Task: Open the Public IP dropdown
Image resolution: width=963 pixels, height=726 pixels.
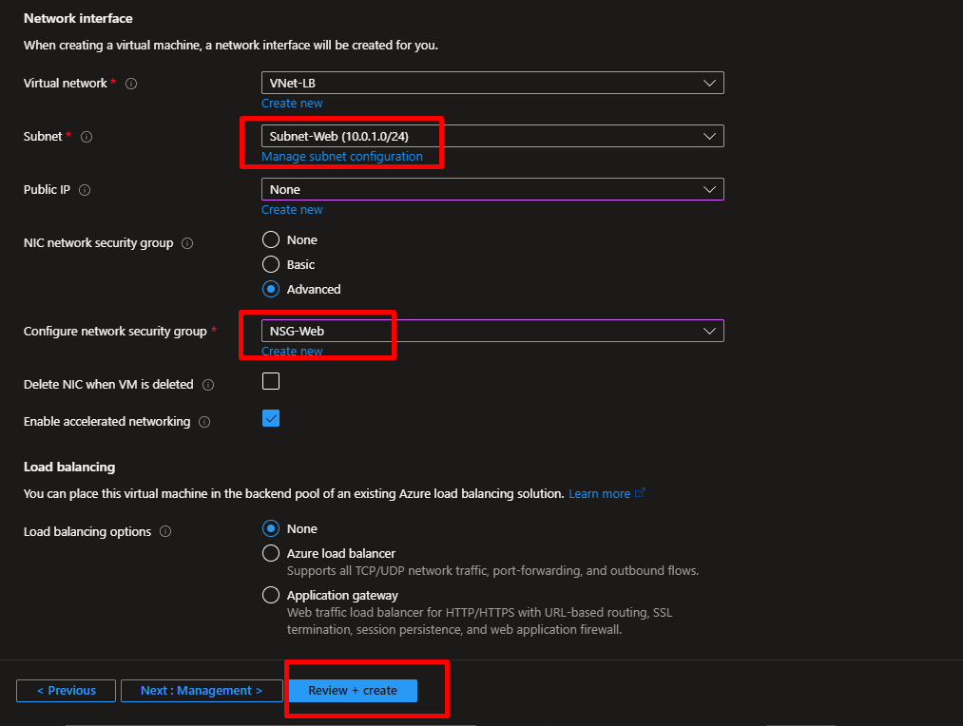Action: pyautogui.click(x=492, y=189)
